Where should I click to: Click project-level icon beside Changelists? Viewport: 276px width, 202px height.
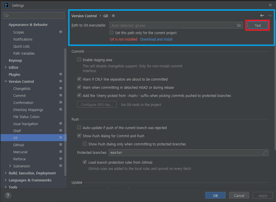61,88
